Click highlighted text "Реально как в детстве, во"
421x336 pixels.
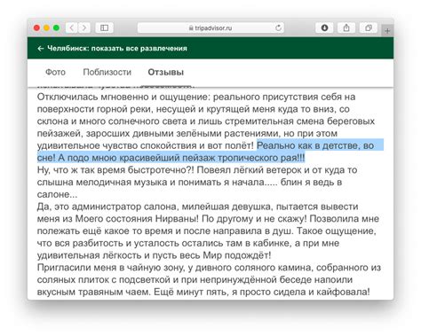click(x=315, y=145)
